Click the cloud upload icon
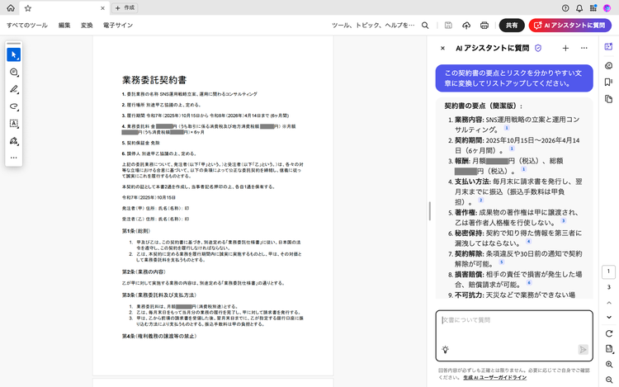This screenshot has height=387, width=619. pyautogui.click(x=466, y=26)
